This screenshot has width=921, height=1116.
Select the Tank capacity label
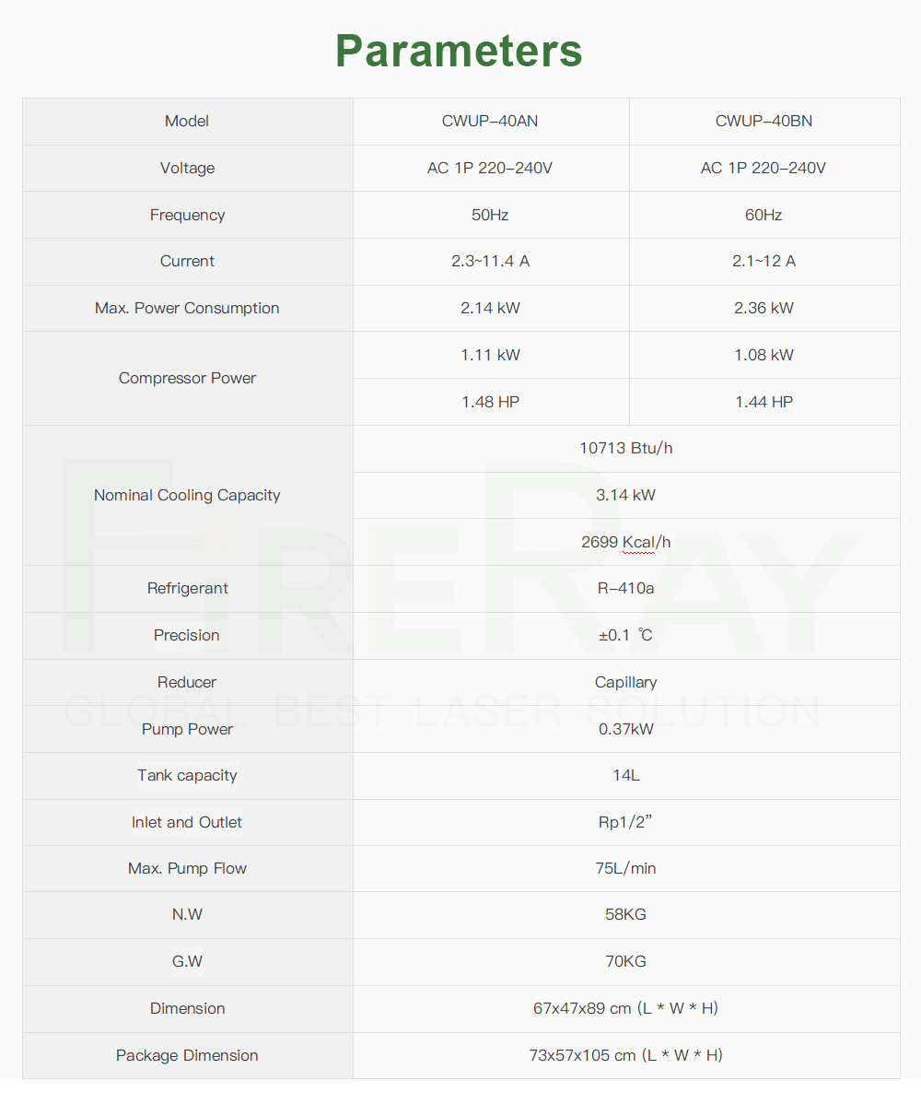[x=187, y=776]
